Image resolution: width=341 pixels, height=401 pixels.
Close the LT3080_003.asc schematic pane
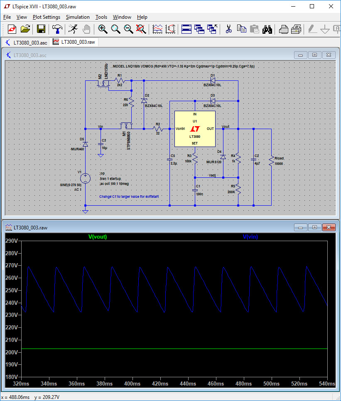[x=329, y=55]
